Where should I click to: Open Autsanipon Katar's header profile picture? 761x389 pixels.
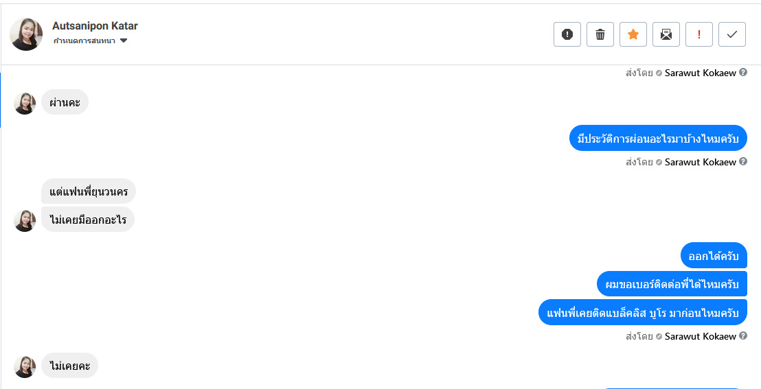point(26,34)
